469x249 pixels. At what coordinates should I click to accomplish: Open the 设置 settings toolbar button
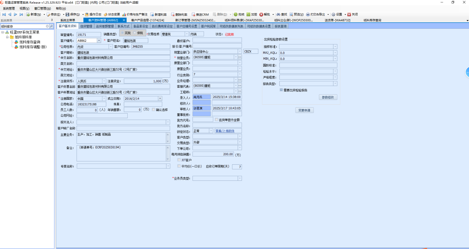coord(337,14)
